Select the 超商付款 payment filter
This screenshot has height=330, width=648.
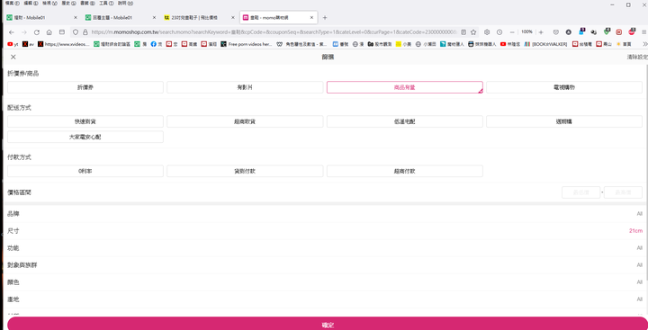coord(405,171)
